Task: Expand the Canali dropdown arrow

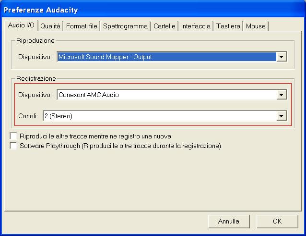Action: pos(282,116)
